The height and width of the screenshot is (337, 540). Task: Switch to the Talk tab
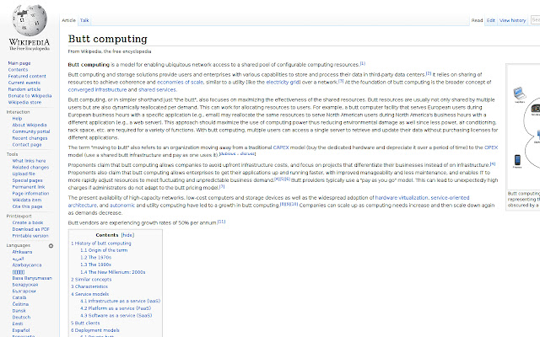pos(85,19)
